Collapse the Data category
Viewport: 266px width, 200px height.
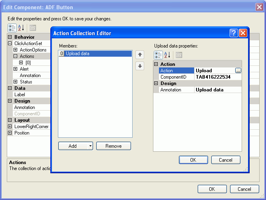tap(10, 88)
